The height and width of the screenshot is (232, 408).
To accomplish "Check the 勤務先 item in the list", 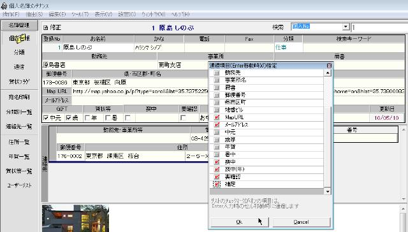I will click(x=217, y=73).
